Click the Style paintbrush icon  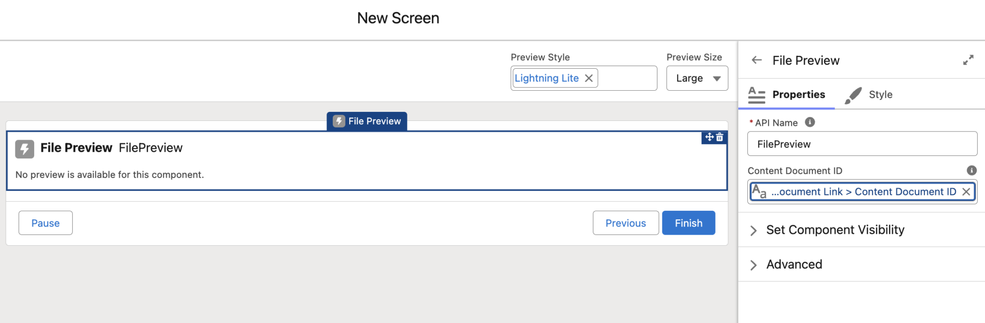click(x=854, y=95)
